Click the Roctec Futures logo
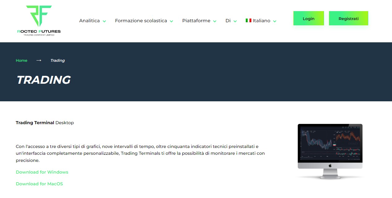Image resolution: width=392 pixels, height=198 pixels. [39, 20]
